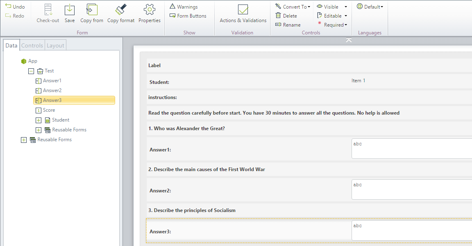Open the Visible dropdown arrow
The height and width of the screenshot is (246, 472).
346,7
